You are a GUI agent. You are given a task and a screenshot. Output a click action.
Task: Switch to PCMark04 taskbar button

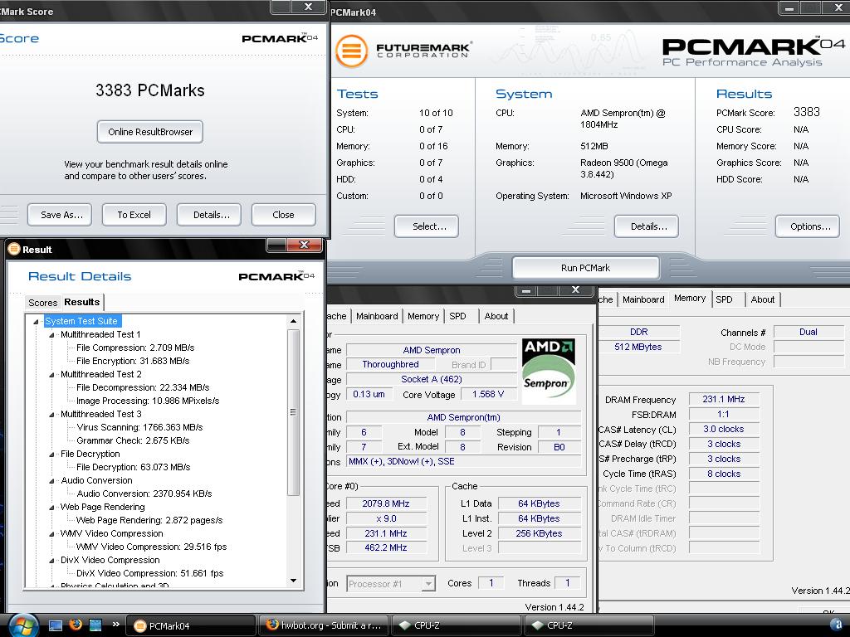pos(191,625)
